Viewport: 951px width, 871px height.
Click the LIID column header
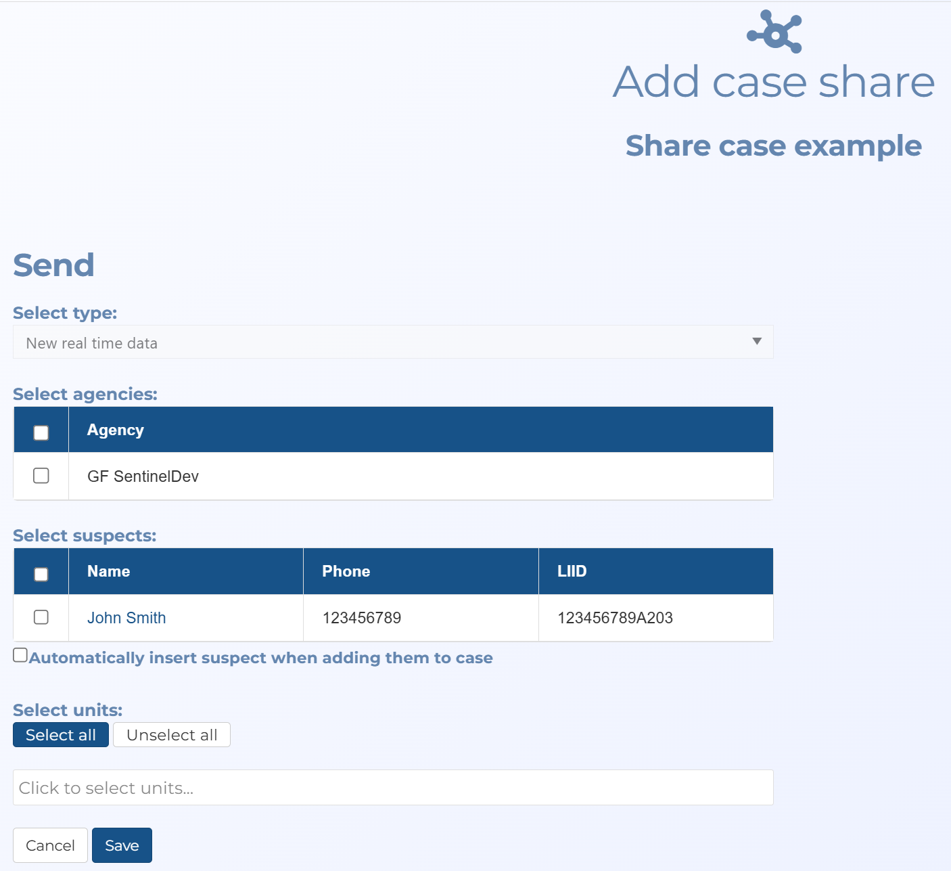[572, 571]
